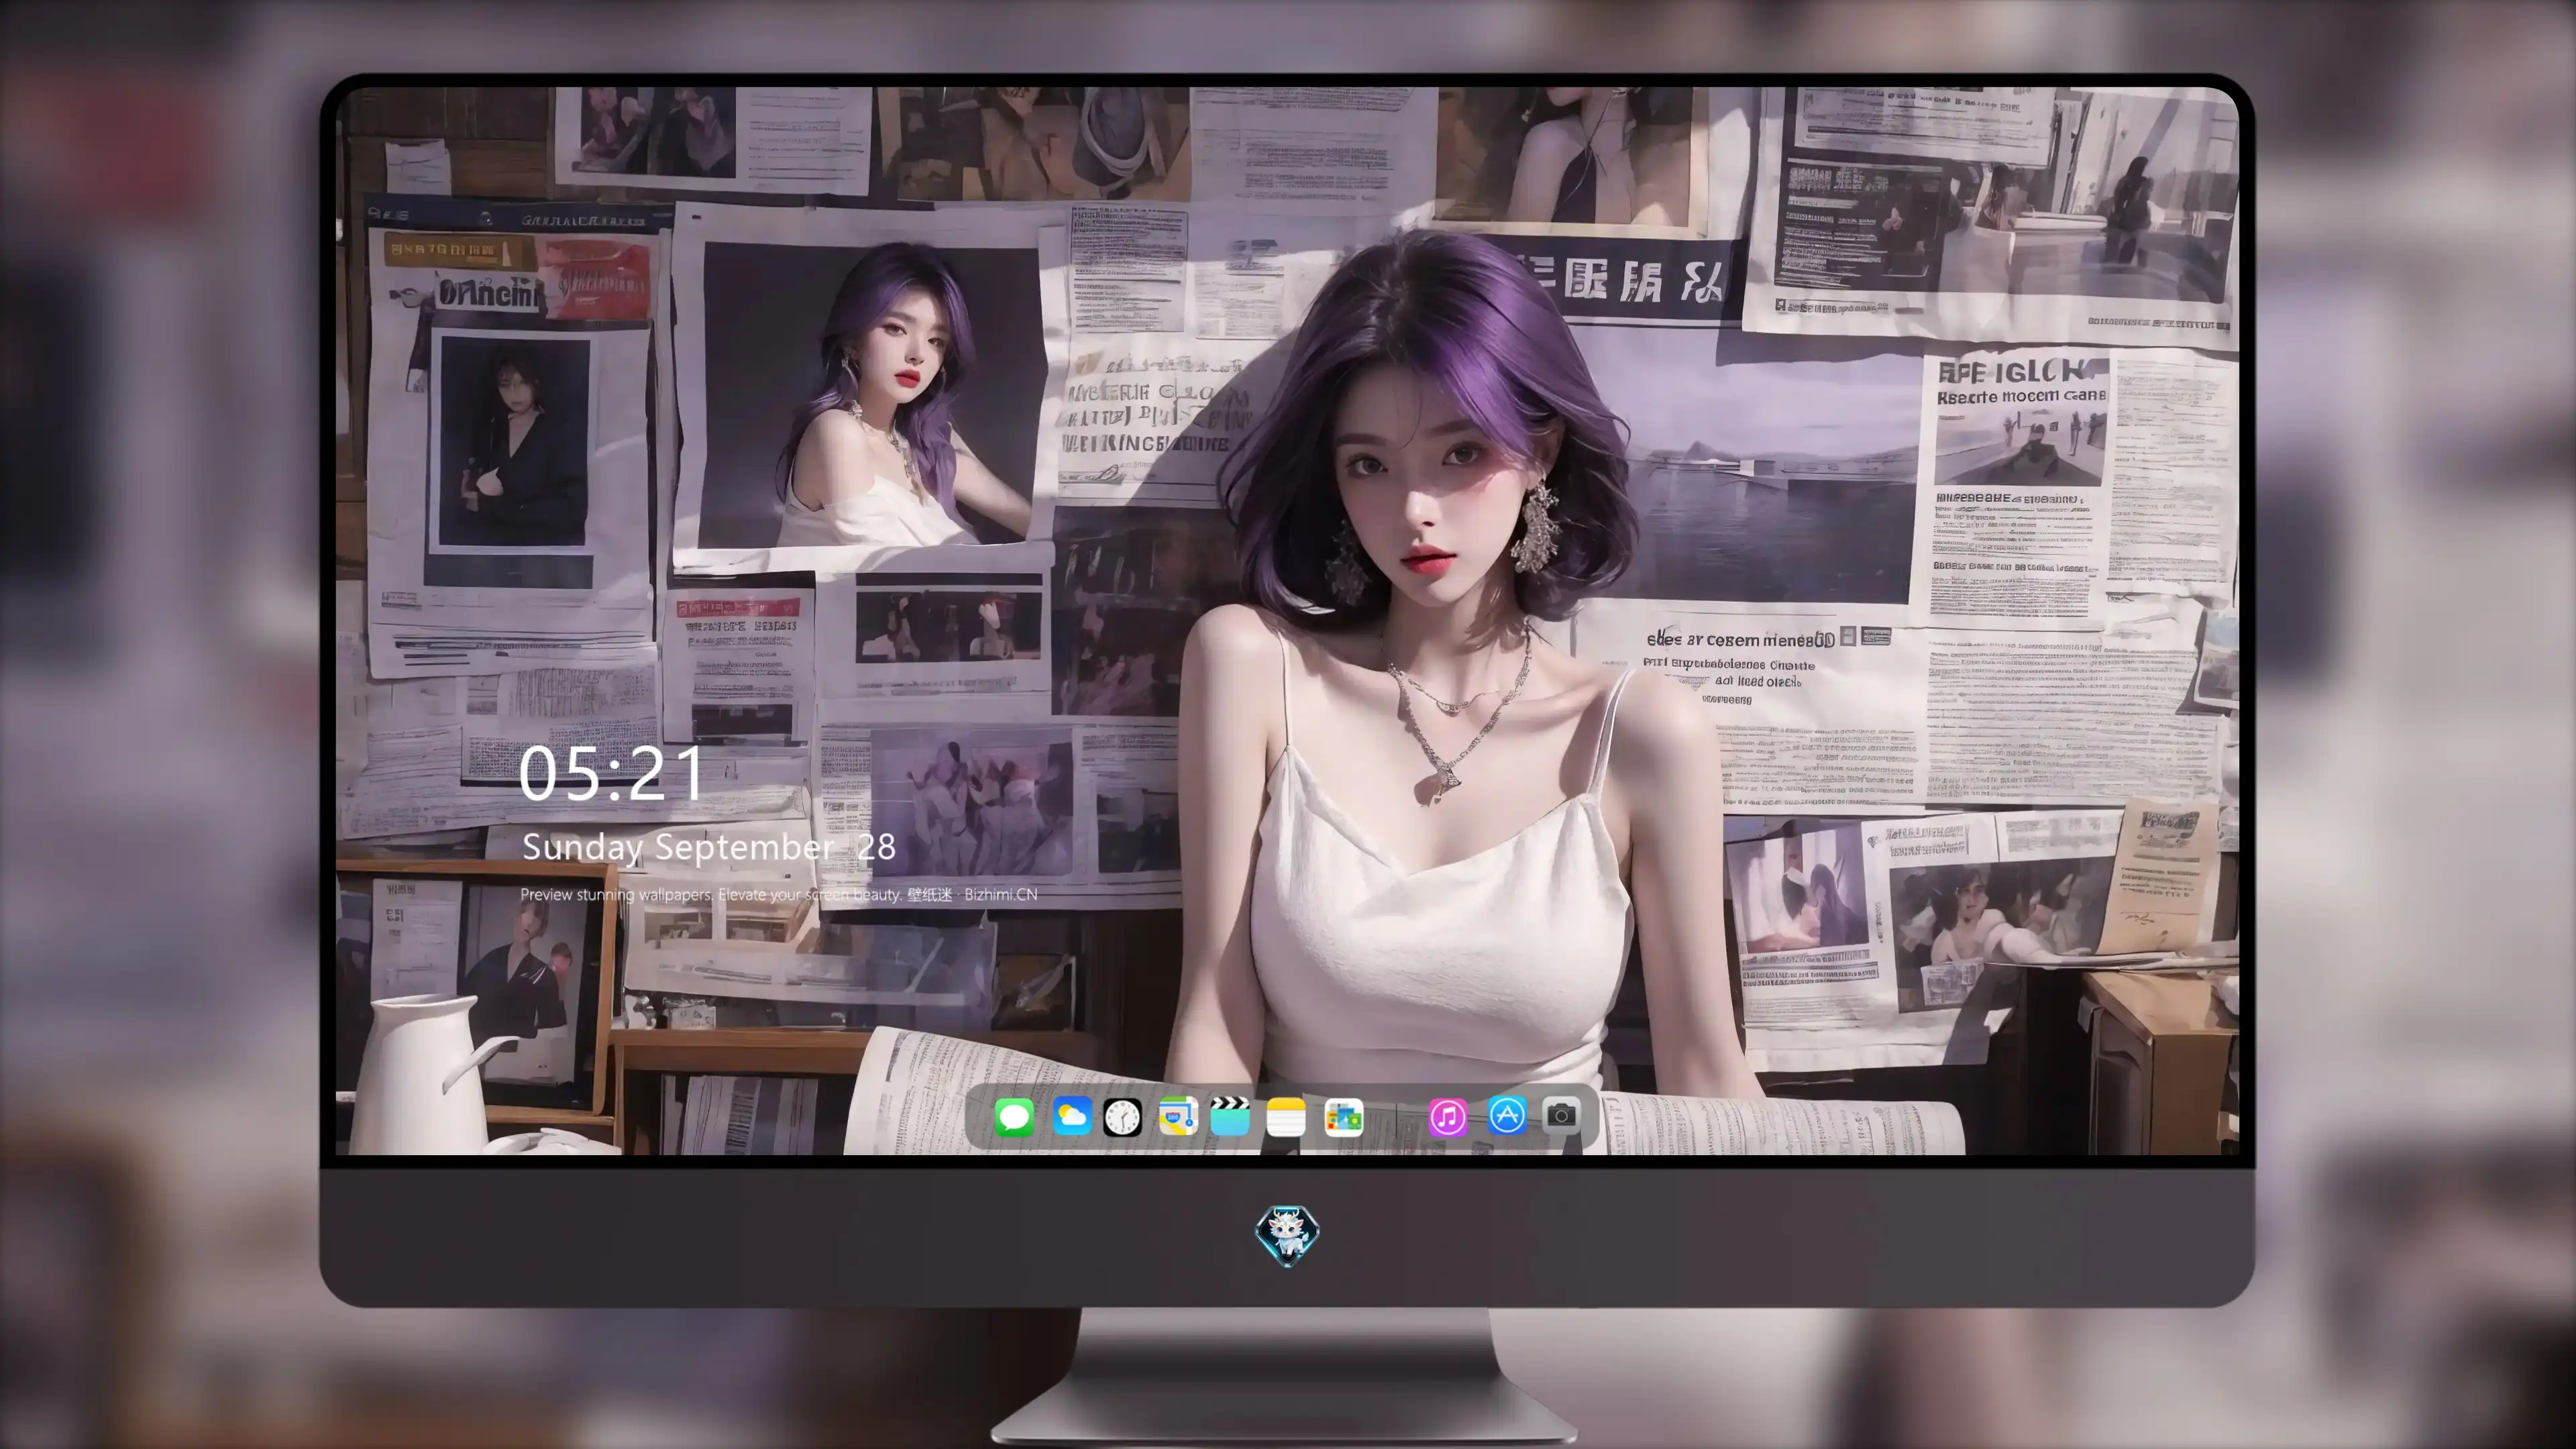Open the Maps app in dock
The image size is (2576, 1449).
coord(1178,1116)
